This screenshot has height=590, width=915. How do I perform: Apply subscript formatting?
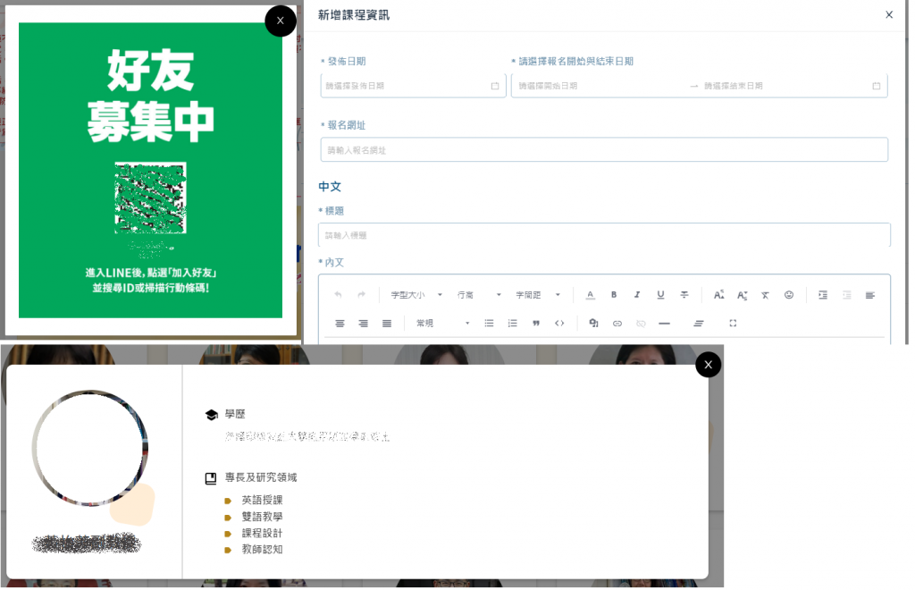pos(743,296)
